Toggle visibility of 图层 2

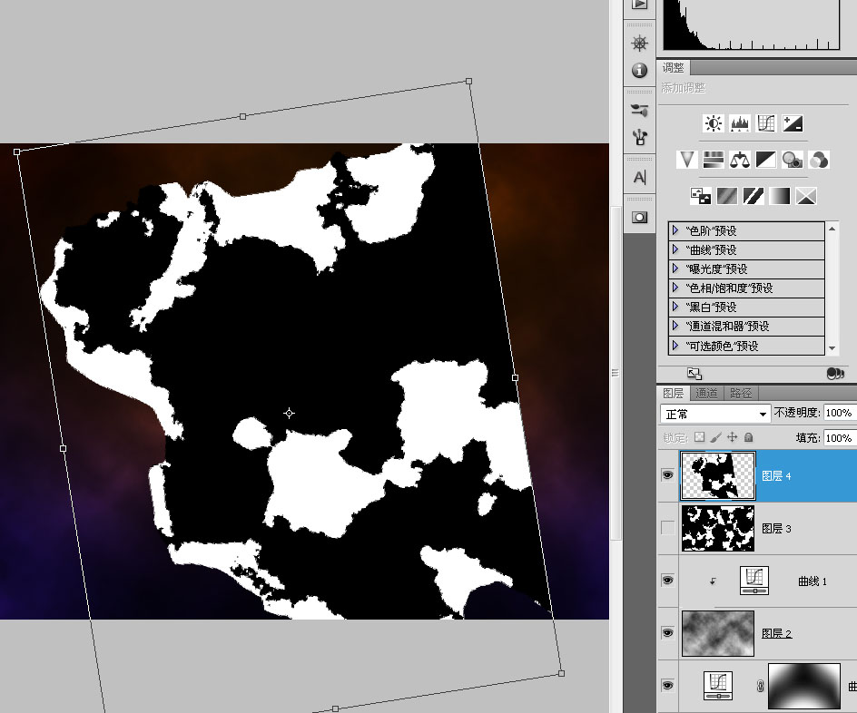667,633
